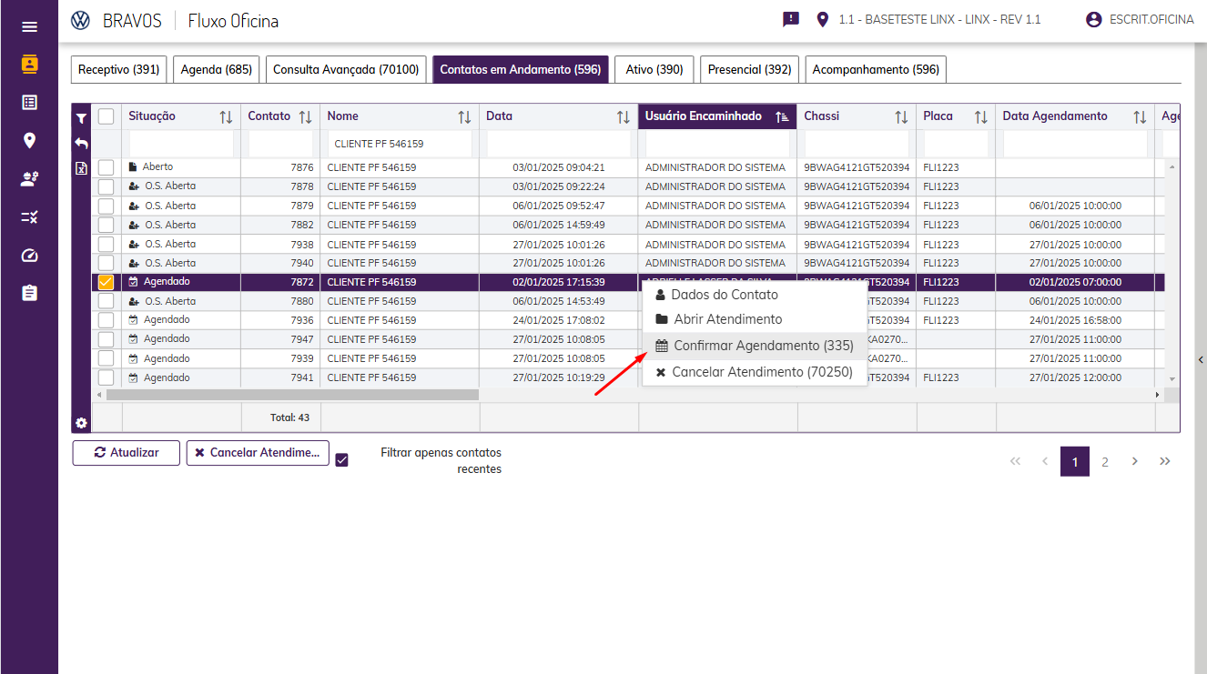Click the location pin icon beside BASETESTE LINX

click(x=823, y=19)
